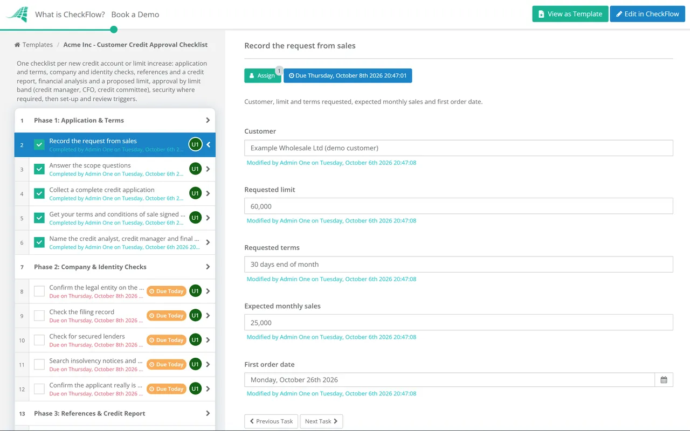Select Search insolvency notices task row
This screenshot has width=690, height=431.
point(115,365)
